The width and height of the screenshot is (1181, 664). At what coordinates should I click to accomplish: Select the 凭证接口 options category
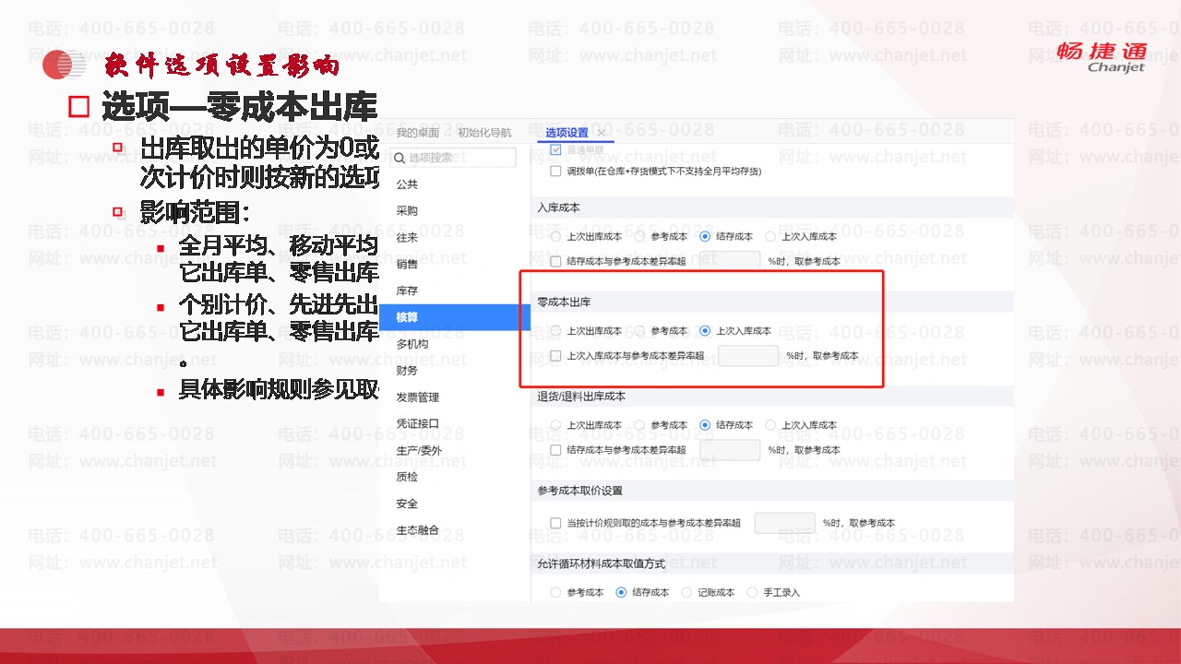click(417, 424)
